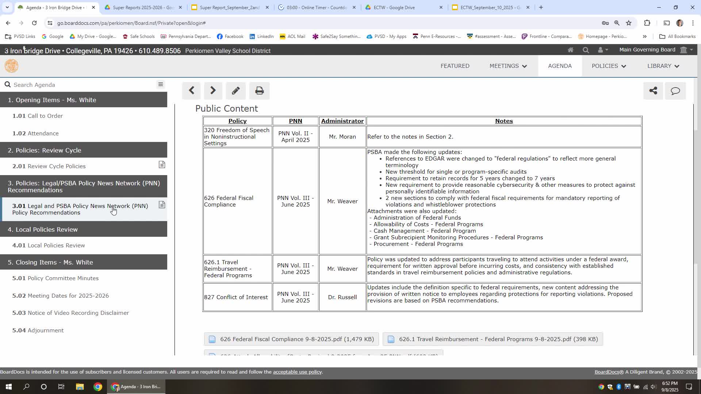Go to the previous agenda item arrow
This screenshot has height=394, width=701.
191,90
